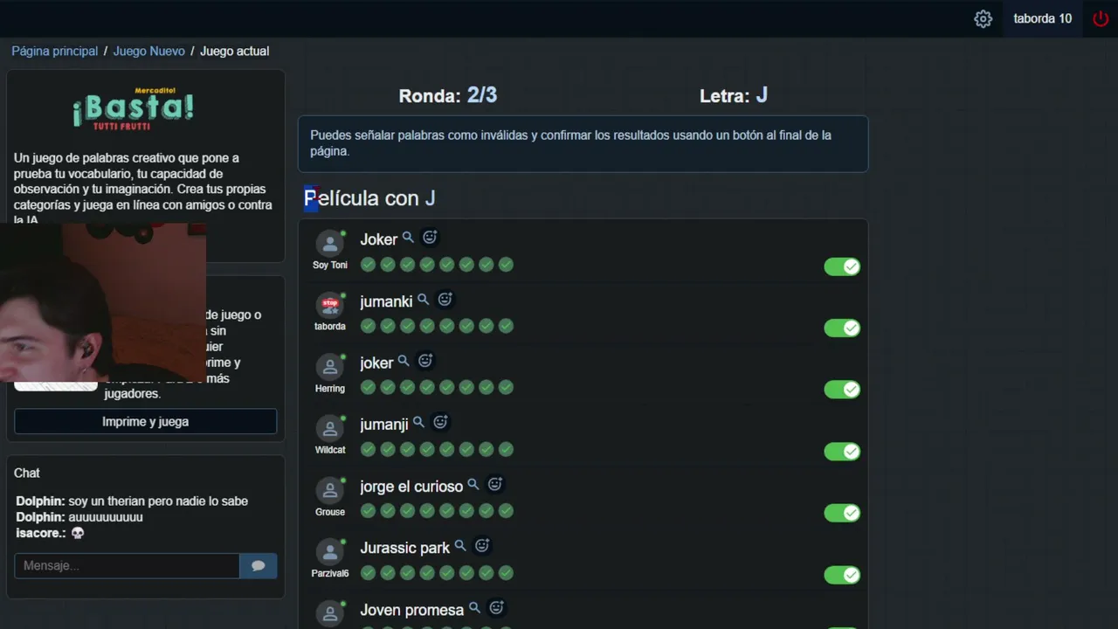React to jorge el curioso with emoji
Viewport: 1118px width, 629px height.
tap(494, 485)
